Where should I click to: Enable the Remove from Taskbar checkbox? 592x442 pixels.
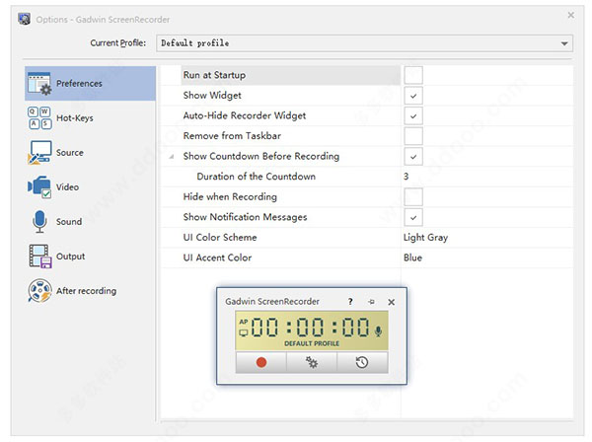[x=413, y=136]
